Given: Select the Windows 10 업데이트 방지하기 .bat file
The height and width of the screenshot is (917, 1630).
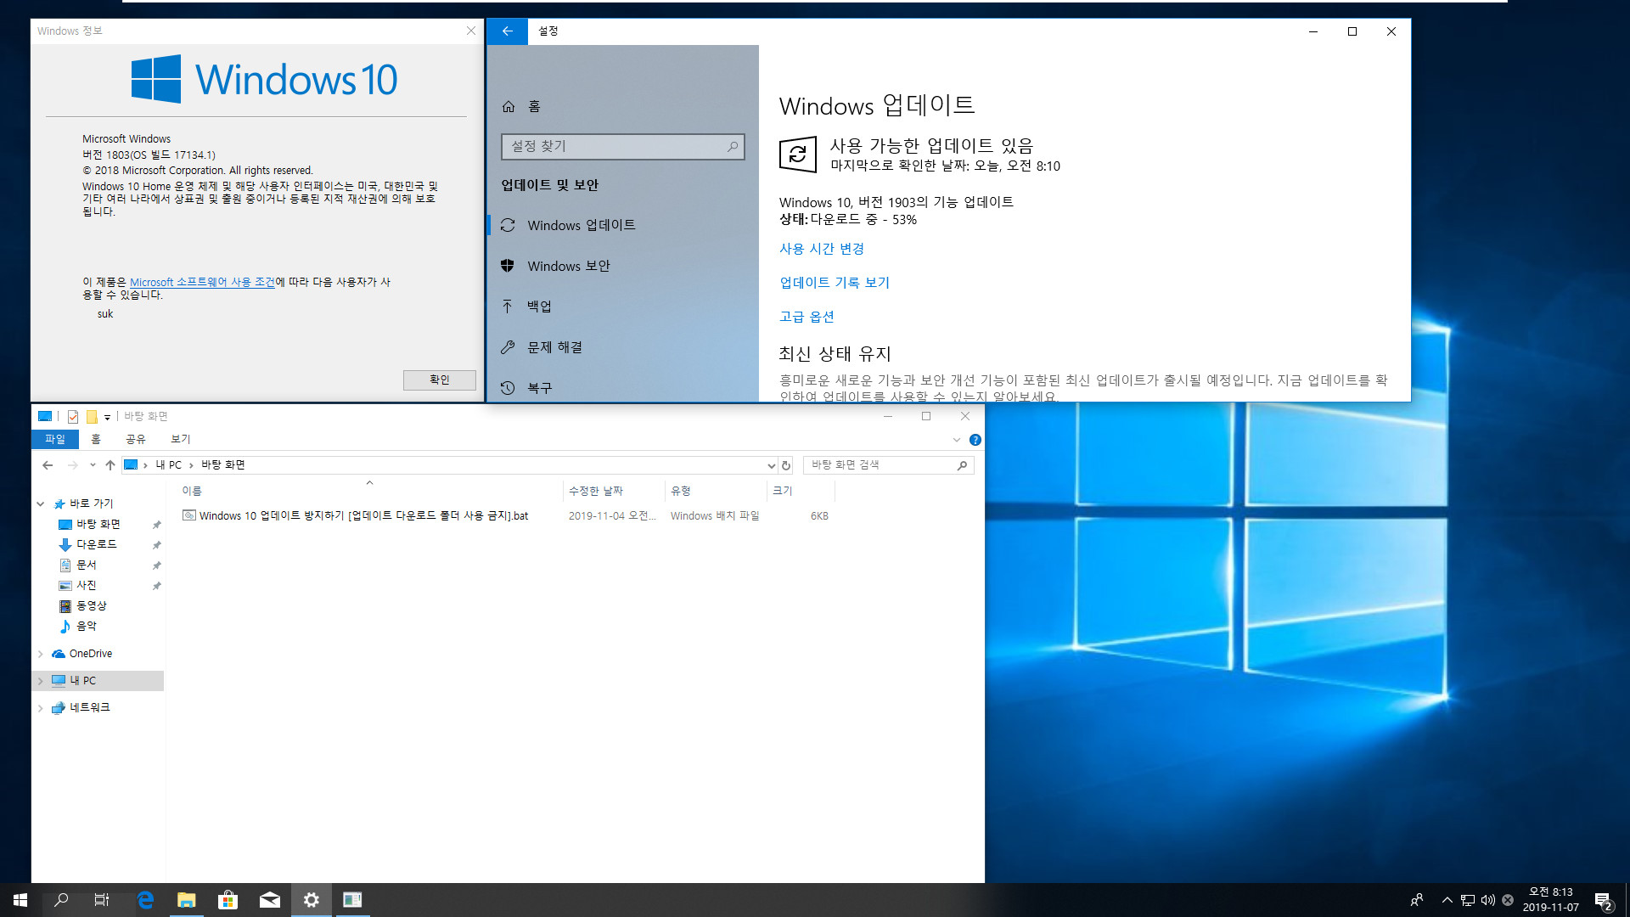Looking at the screenshot, I should pyautogui.click(x=363, y=515).
